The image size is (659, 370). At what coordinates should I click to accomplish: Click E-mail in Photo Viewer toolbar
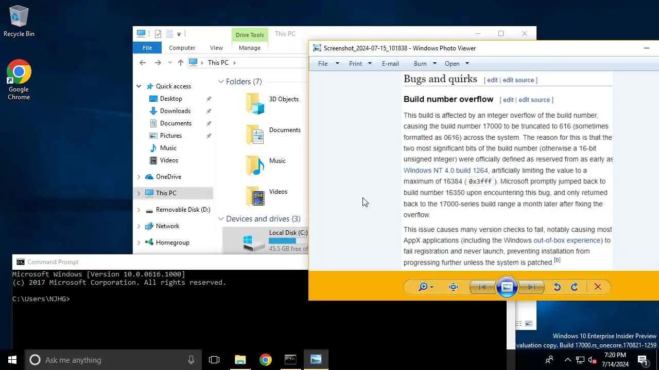click(390, 64)
